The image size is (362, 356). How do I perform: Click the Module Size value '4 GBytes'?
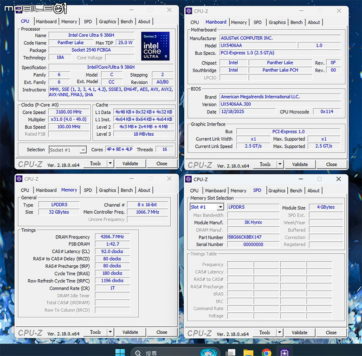click(326, 207)
